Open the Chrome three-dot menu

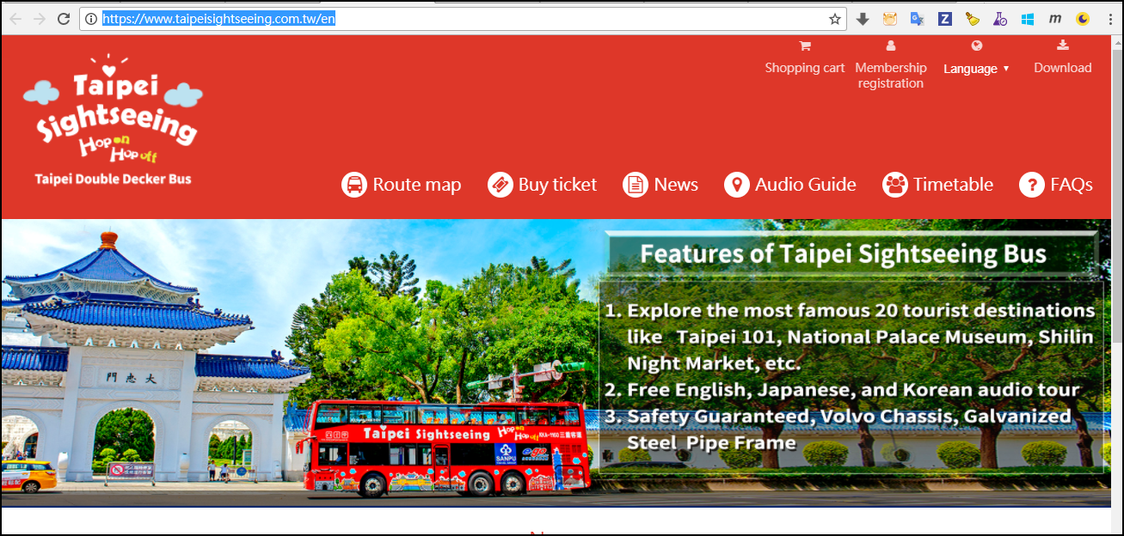coord(1110,19)
